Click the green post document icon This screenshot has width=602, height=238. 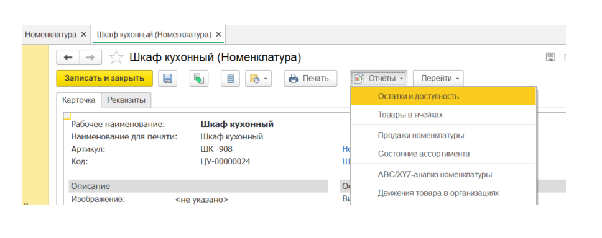click(x=199, y=79)
